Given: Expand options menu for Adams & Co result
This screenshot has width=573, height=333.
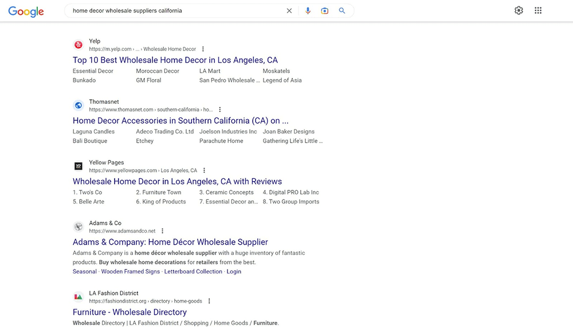Looking at the screenshot, I should pyautogui.click(x=162, y=232).
